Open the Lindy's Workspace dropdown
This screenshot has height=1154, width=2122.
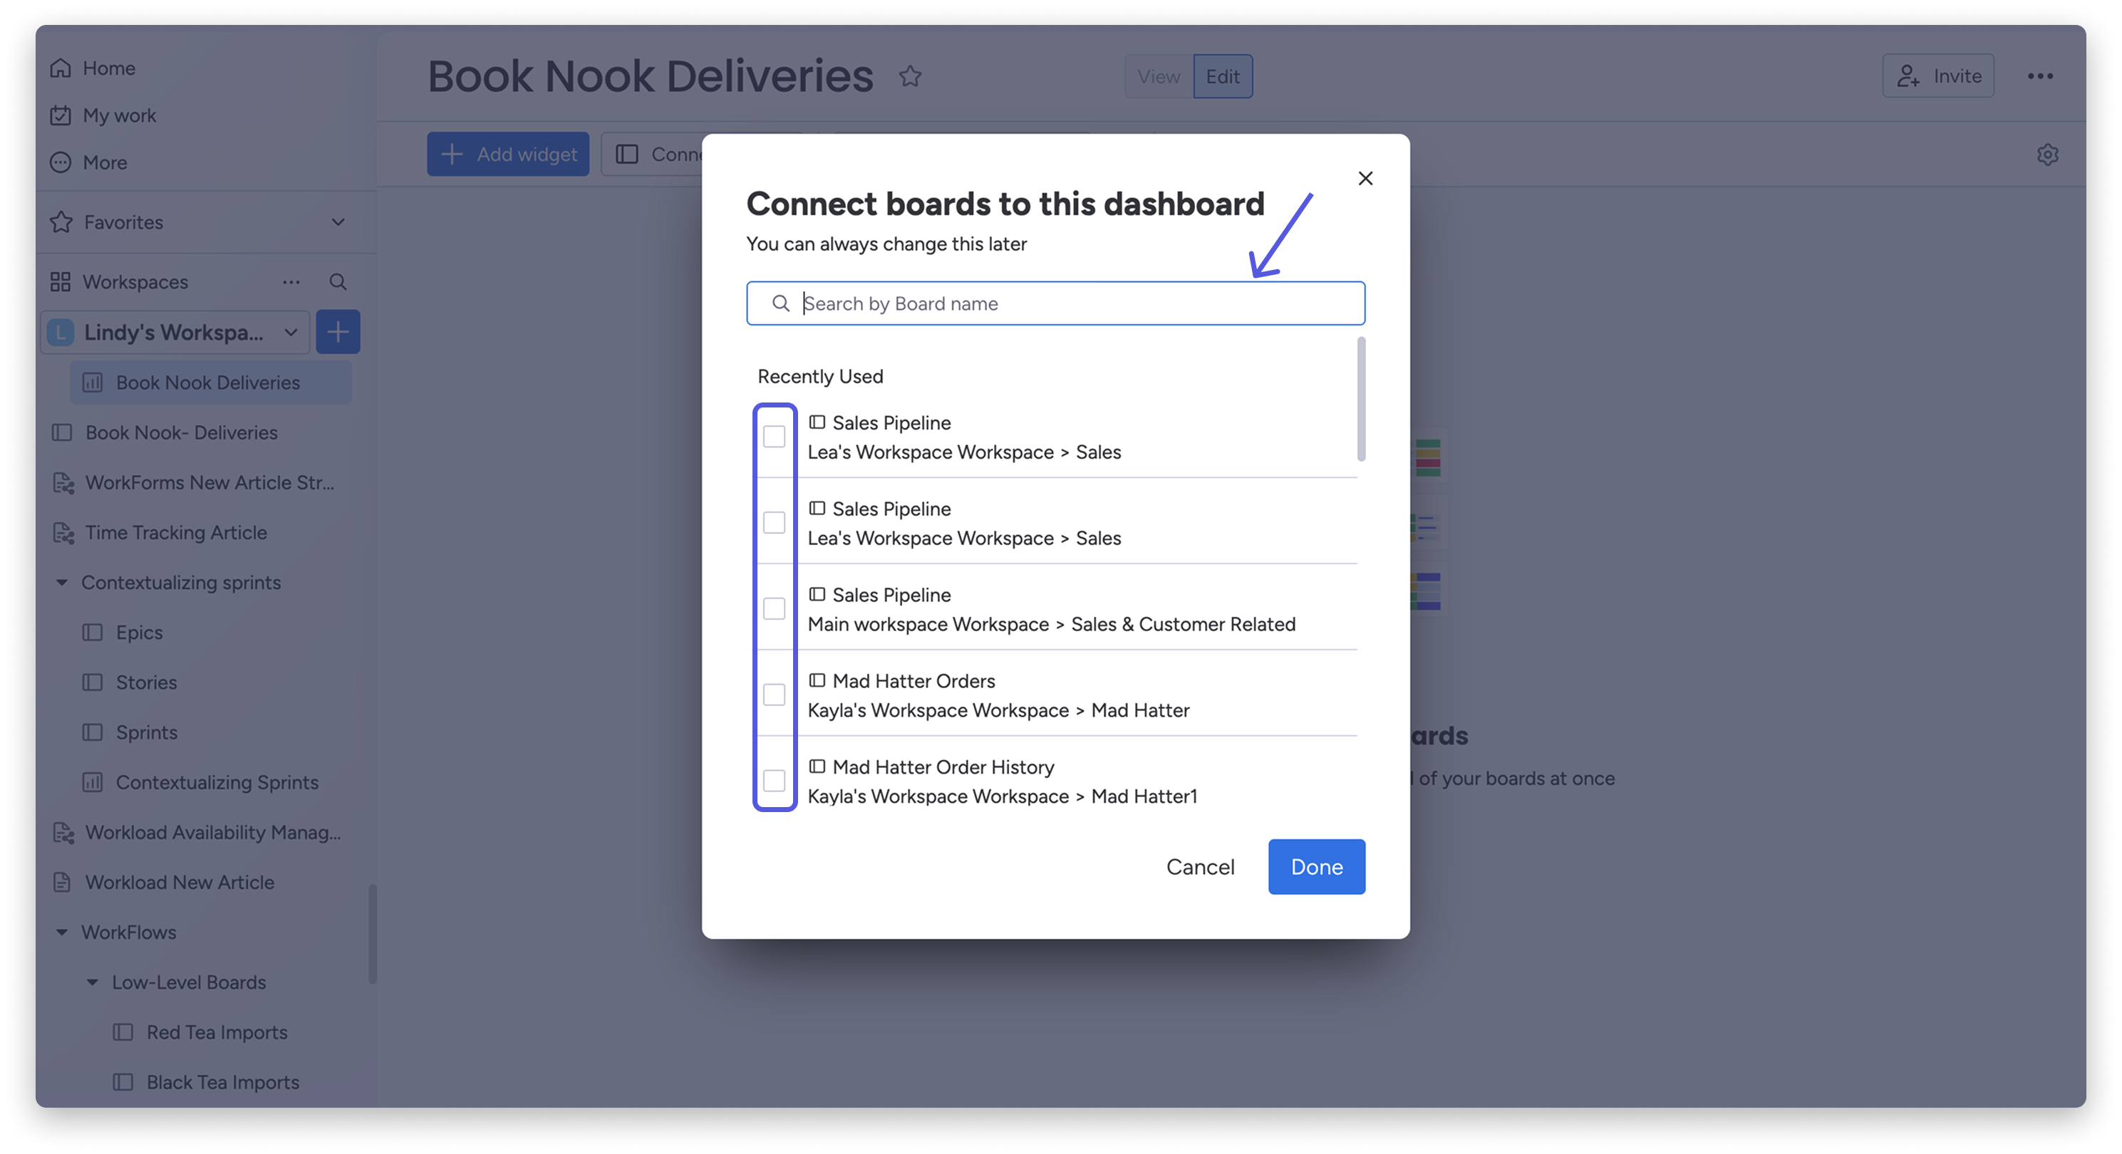point(175,332)
